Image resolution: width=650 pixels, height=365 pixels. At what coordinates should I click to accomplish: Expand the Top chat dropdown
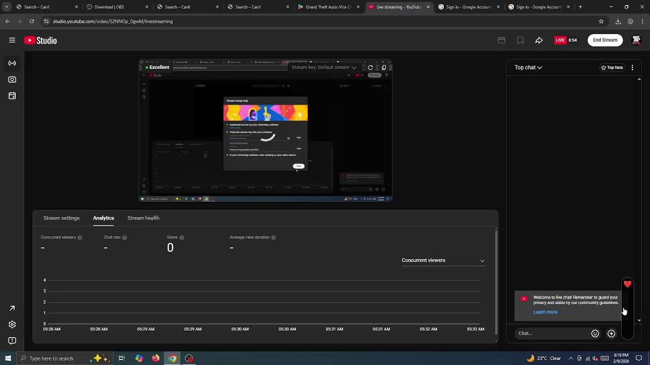tap(528, 67)
